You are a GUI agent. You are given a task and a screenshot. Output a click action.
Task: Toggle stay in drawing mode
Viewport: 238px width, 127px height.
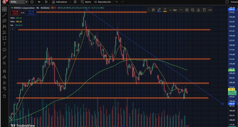tap(4, 77)
